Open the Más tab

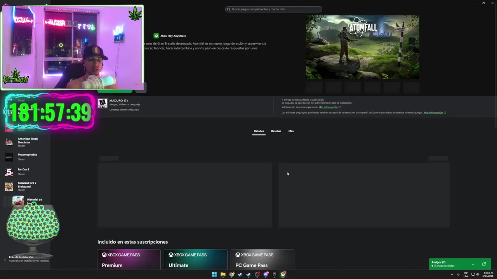pos(291,131)
